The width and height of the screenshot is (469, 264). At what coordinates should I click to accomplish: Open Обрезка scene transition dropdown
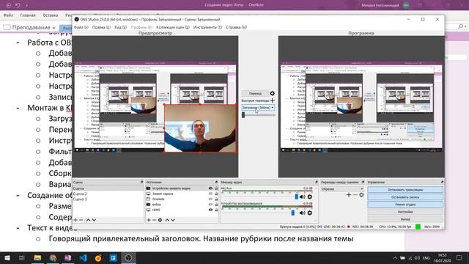pos(342,189)
